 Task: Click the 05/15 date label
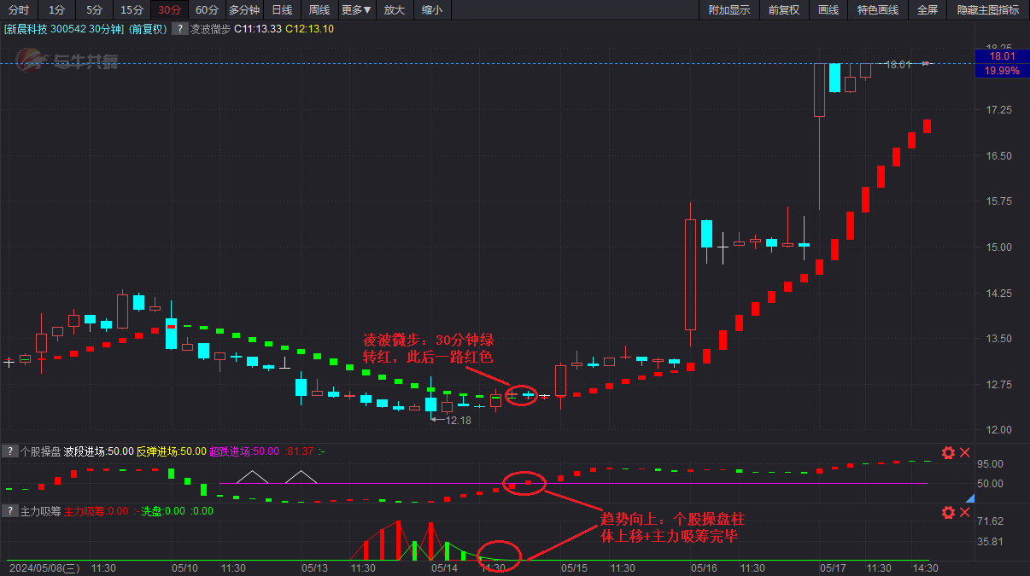coord(575,567)
